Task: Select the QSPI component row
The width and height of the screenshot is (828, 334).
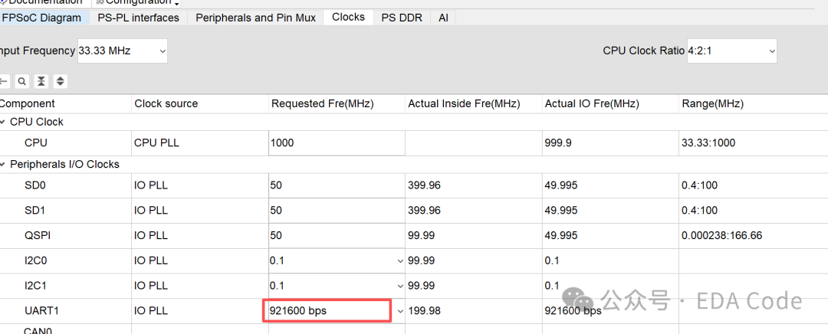Action: (38, 235)
